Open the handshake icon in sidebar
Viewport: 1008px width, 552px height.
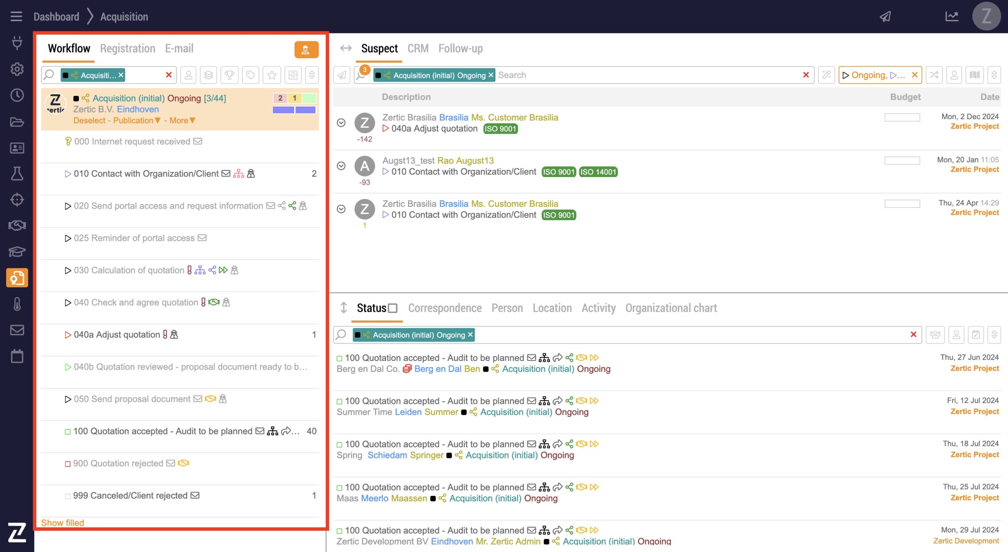coord(17,226)
